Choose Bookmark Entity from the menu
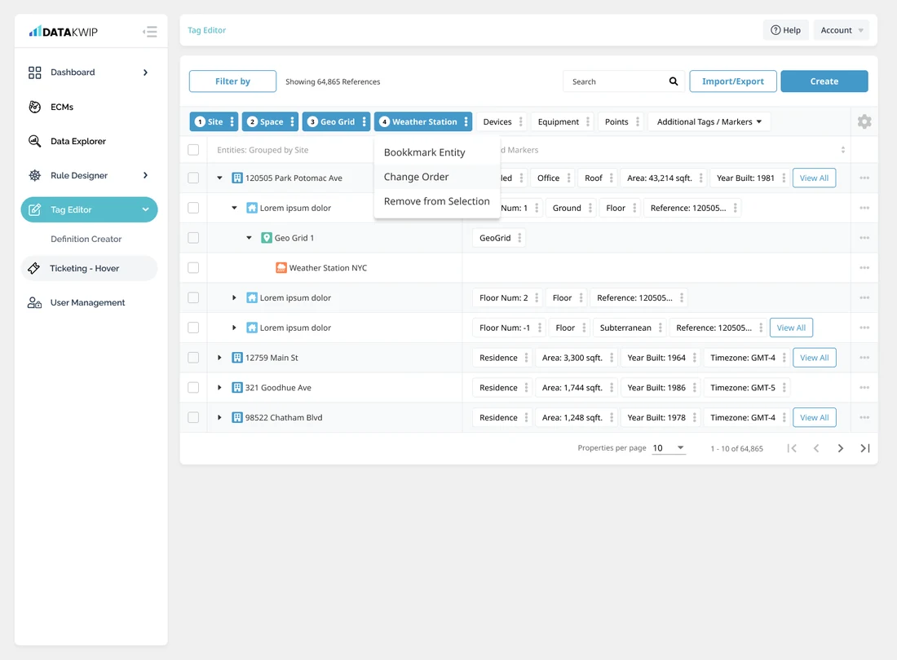Screen dimensions: 897x660 pyautogui.click(x=437, y=152)
